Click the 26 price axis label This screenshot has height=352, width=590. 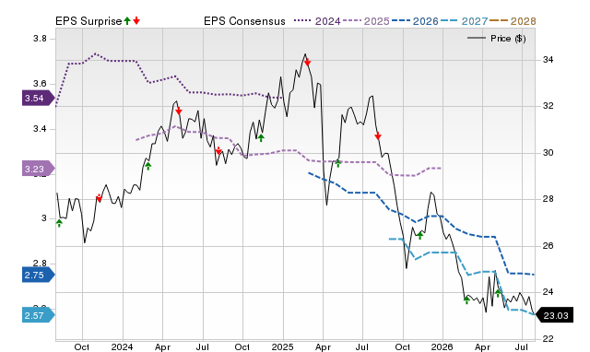pyautogui.click(x=548, y=246)
